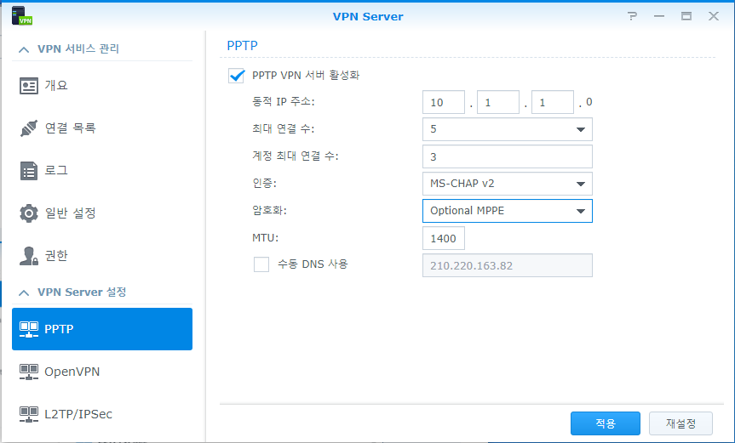Click the network icon beside OpenVPN
The image size is (735, 443).
click(29, 372)
